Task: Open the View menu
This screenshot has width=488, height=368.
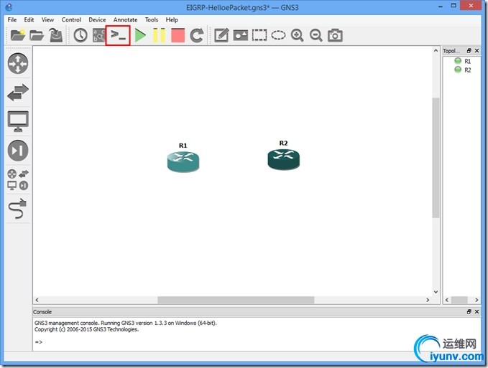Action: point(47,19)
